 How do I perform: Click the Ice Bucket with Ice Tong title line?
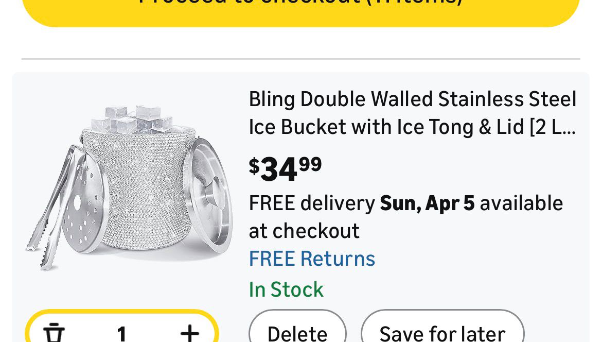412,127
